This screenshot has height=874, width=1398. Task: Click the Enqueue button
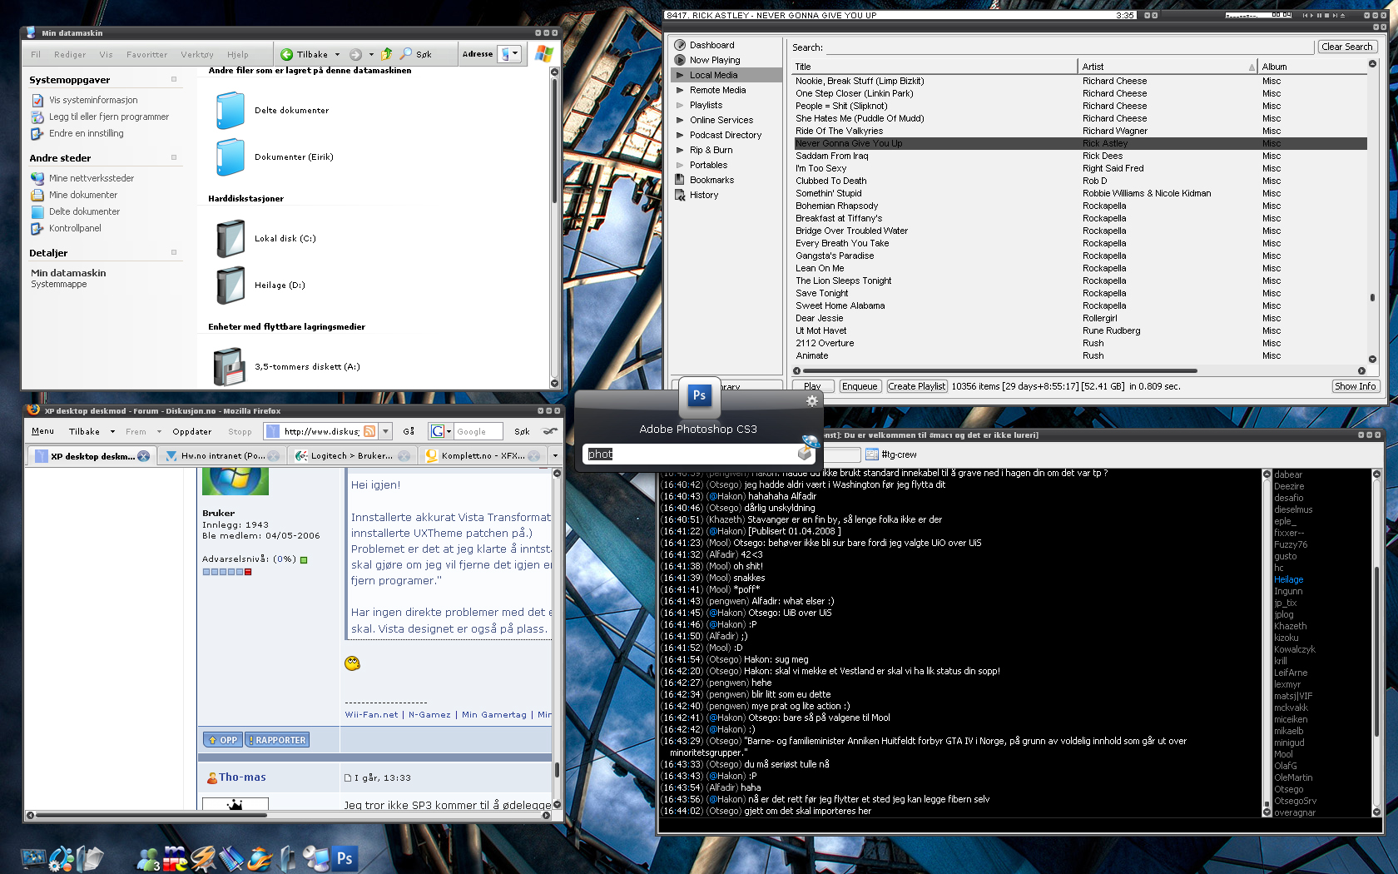[859, 386]
